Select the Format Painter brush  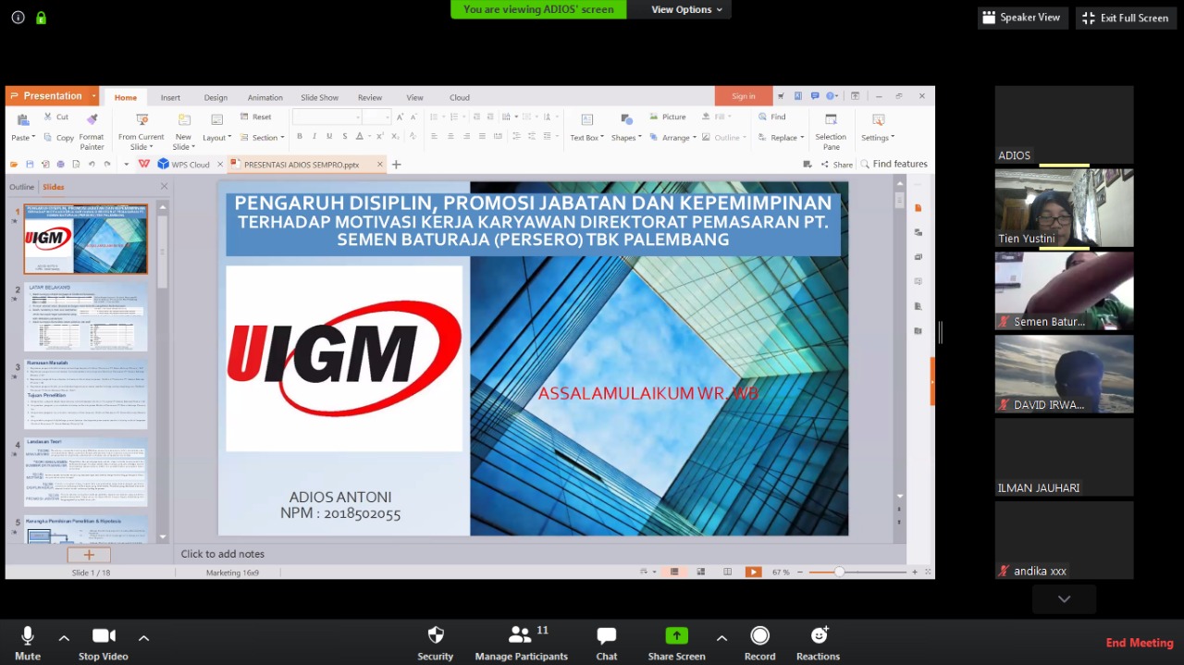[92, 131]
